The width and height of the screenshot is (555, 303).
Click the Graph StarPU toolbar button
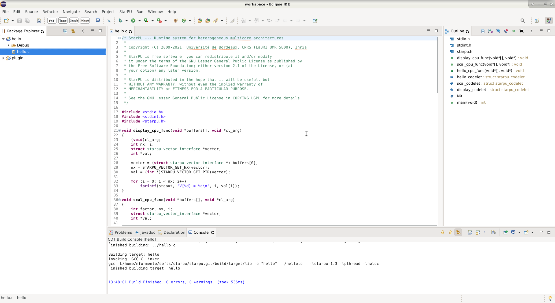[74, 21]
